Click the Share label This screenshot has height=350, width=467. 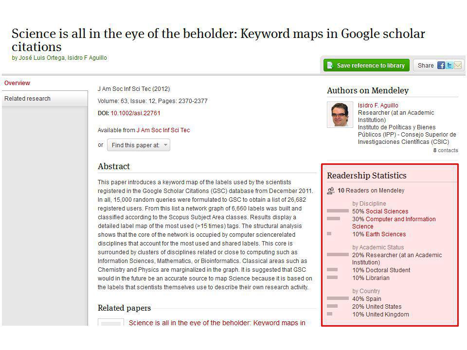[x=426, y=66]
